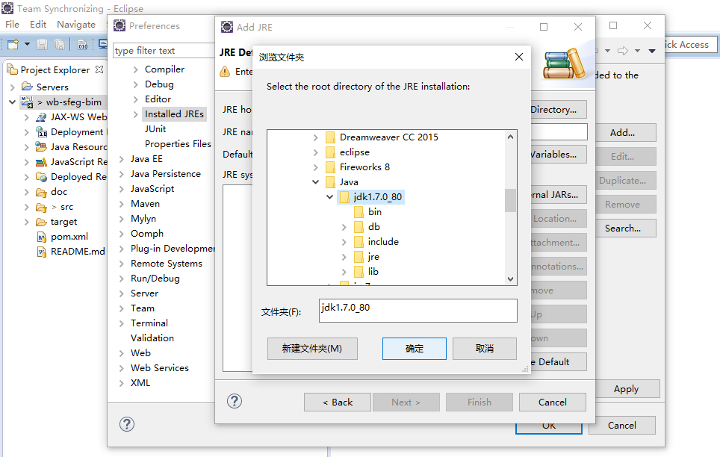The height and width of the screenshot is (457, 720).
Task: Click the Add... button in Installed JREs
Action: pyautogui.click(x=625, y=133)
